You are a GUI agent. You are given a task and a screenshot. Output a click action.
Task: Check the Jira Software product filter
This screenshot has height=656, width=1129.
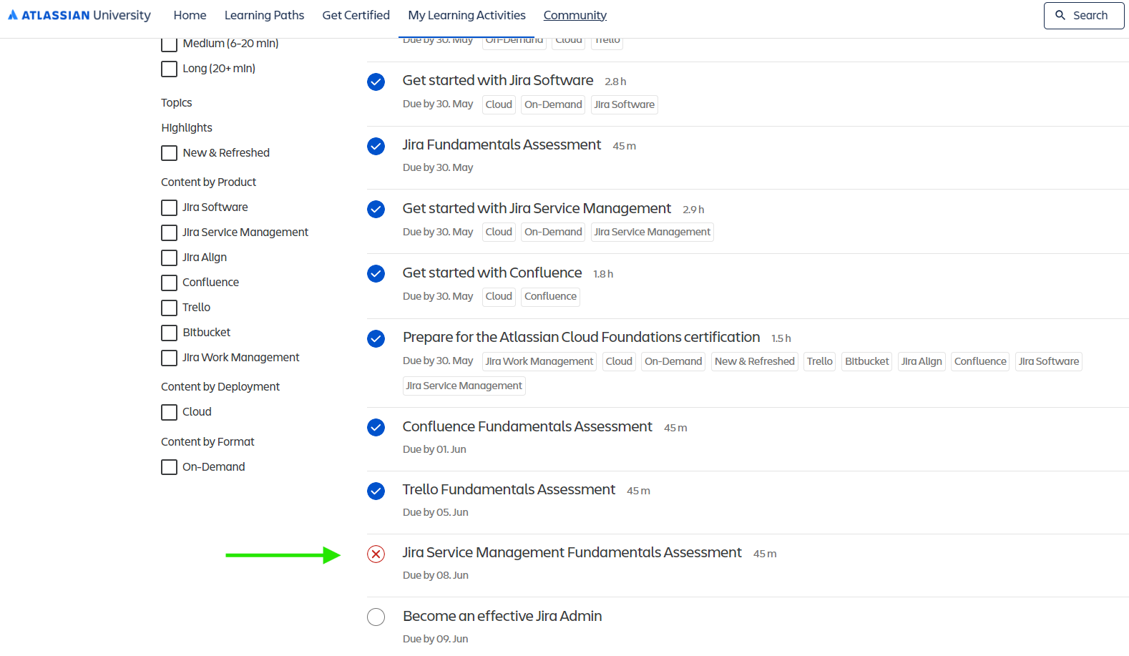click(x=170, y=207)
